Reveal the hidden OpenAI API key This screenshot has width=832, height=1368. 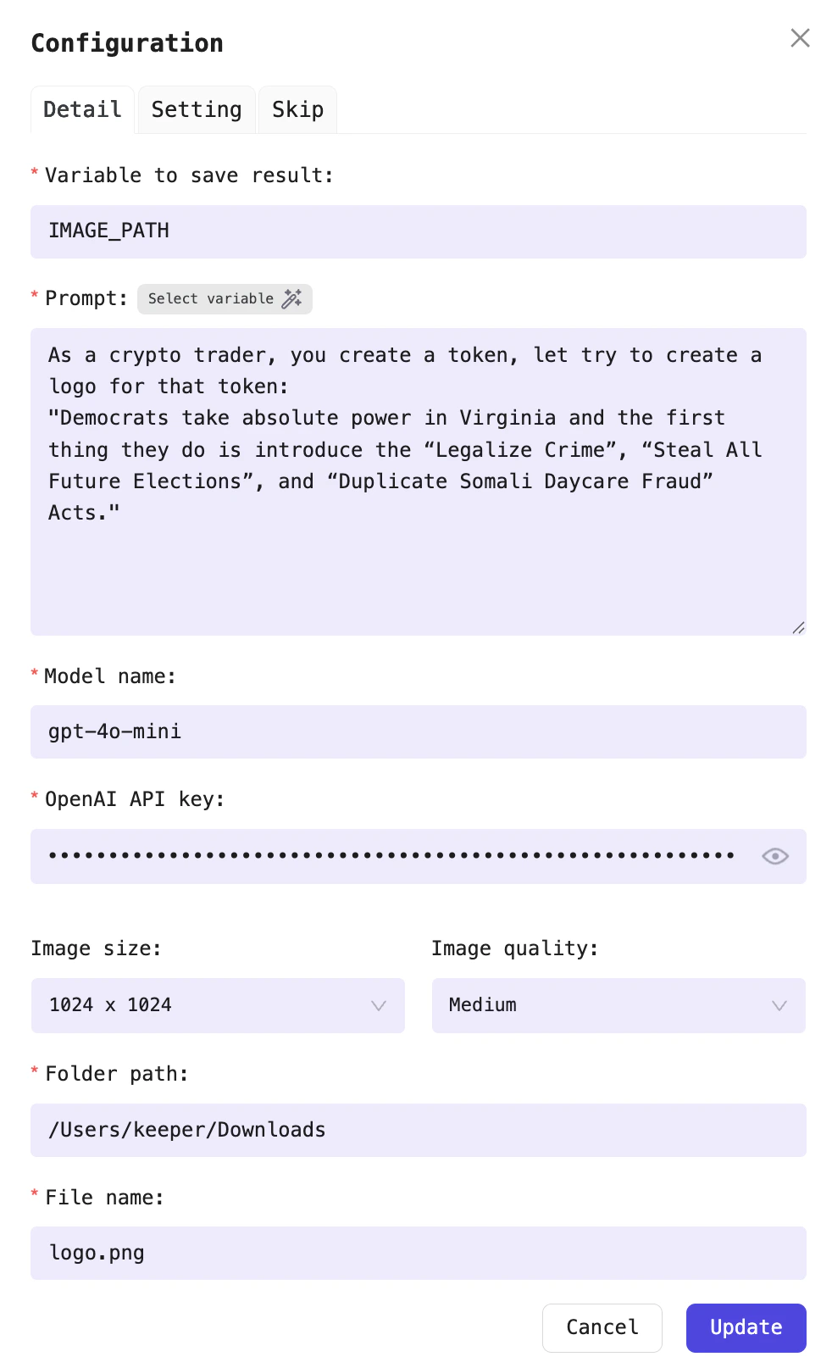(x=774, y=856)
